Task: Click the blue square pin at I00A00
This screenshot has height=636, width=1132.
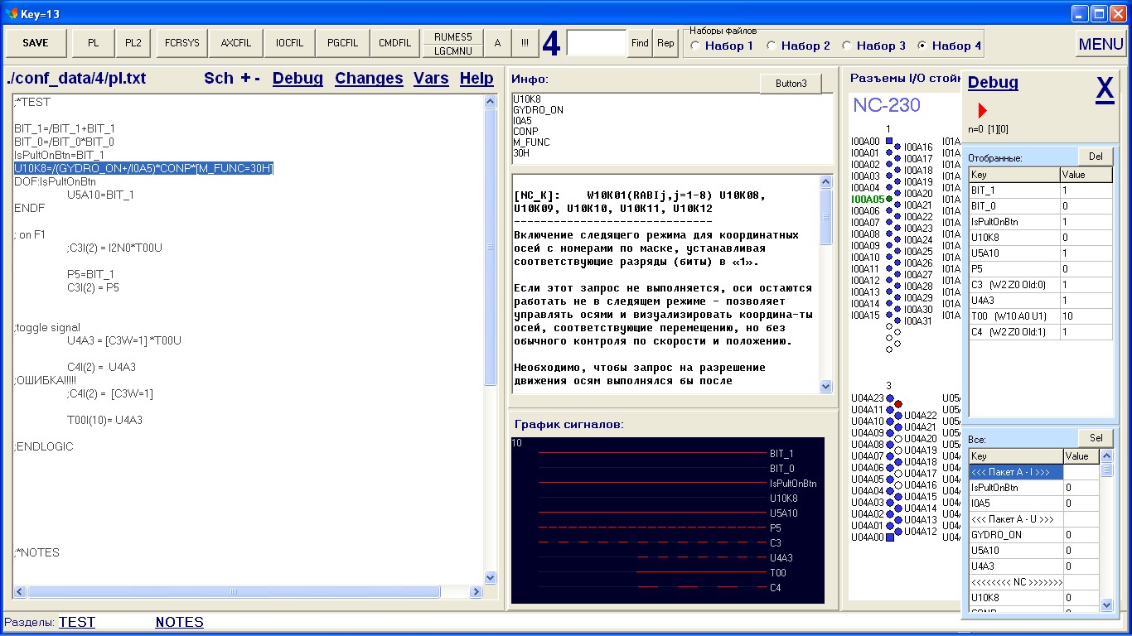Action: tap(889, 141)
